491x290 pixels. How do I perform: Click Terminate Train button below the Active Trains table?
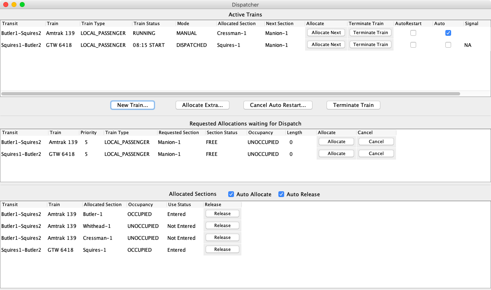[353, 105]
